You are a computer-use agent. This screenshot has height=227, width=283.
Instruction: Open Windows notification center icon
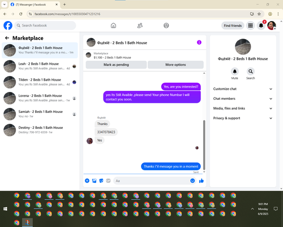(x=276, y=209)
